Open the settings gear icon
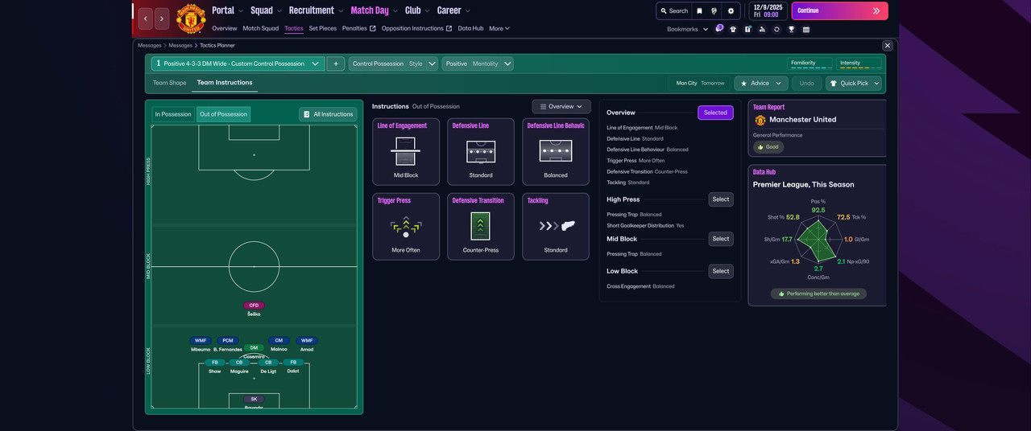Screen dimensions: 1031x431 (x=731, y=11)
